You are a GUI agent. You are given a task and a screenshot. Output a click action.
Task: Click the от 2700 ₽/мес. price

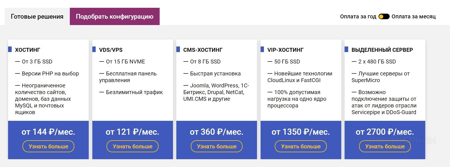click(385, 132)
